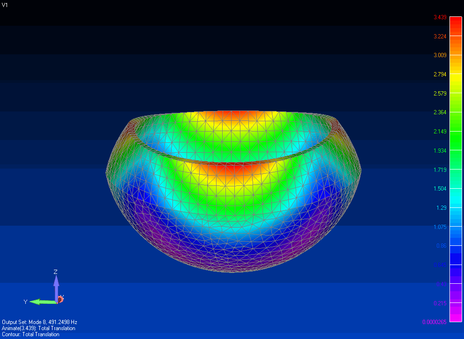The width and height of the screenshot is (464, 339).
Task: Click legend value 1.934
Action: 440,151
